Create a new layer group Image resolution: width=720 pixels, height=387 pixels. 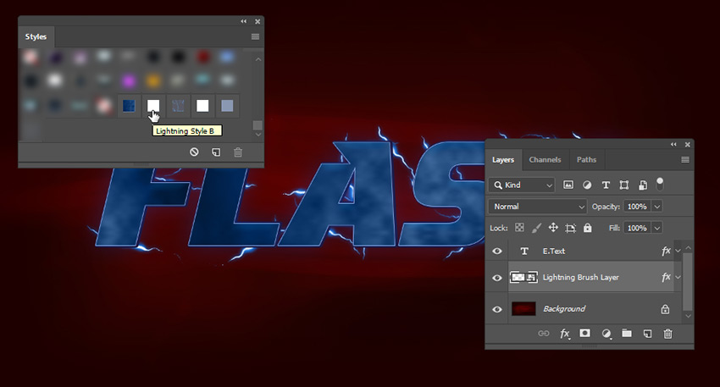627,334
